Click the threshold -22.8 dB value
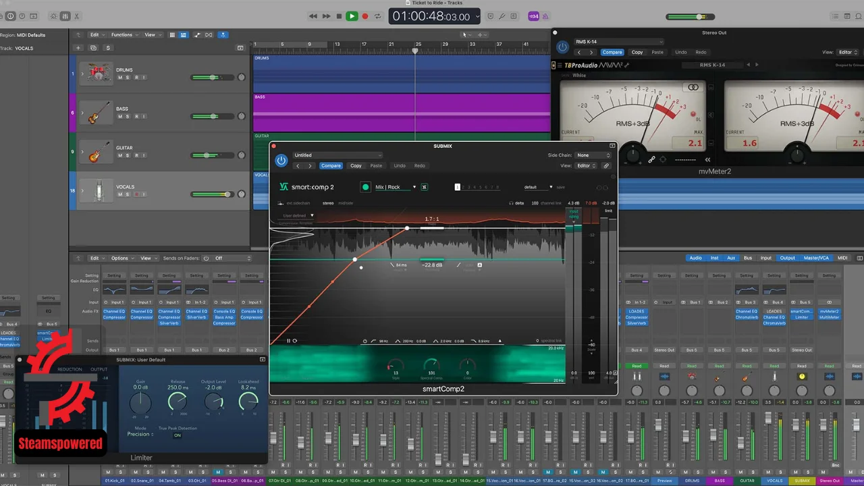Viewport: 864px width, 486px height. click(432, 265)
